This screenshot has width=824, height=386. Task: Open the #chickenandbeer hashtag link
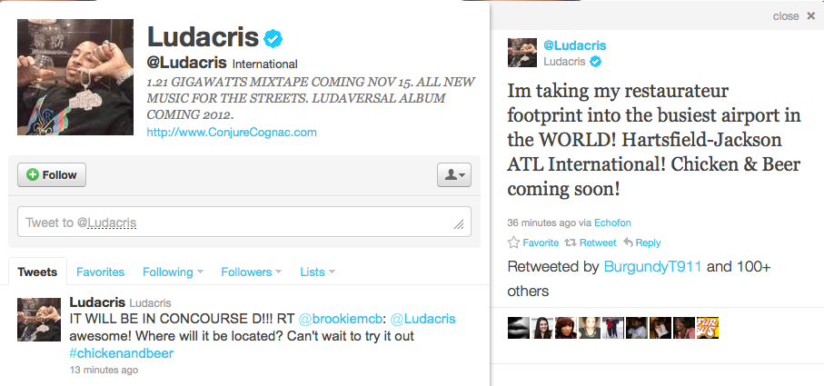122,353
